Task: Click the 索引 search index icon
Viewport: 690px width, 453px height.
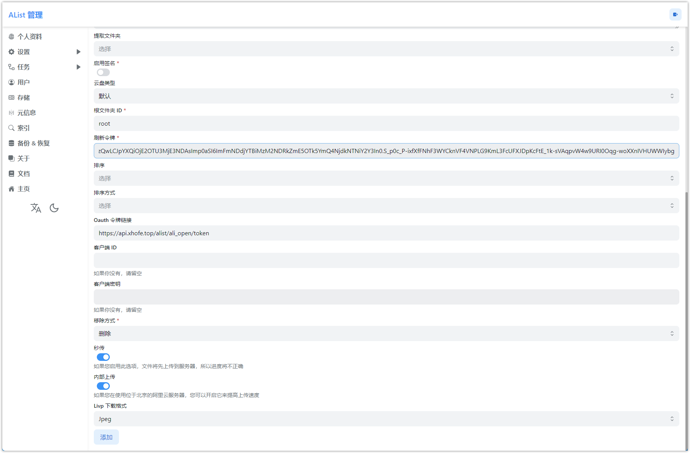Action: (x=11, y=128)
